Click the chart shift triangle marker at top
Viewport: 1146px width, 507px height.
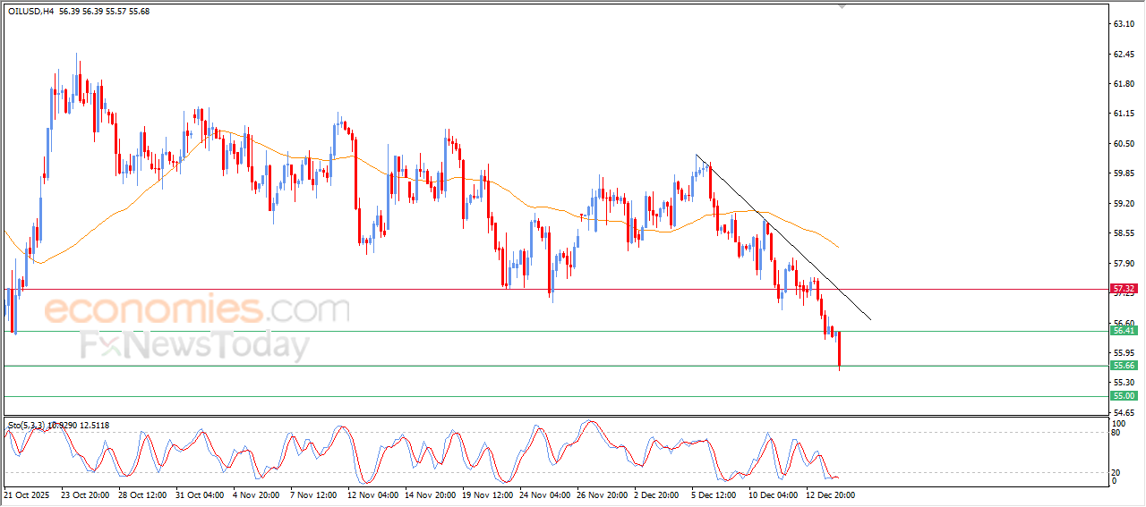point(840,5)
